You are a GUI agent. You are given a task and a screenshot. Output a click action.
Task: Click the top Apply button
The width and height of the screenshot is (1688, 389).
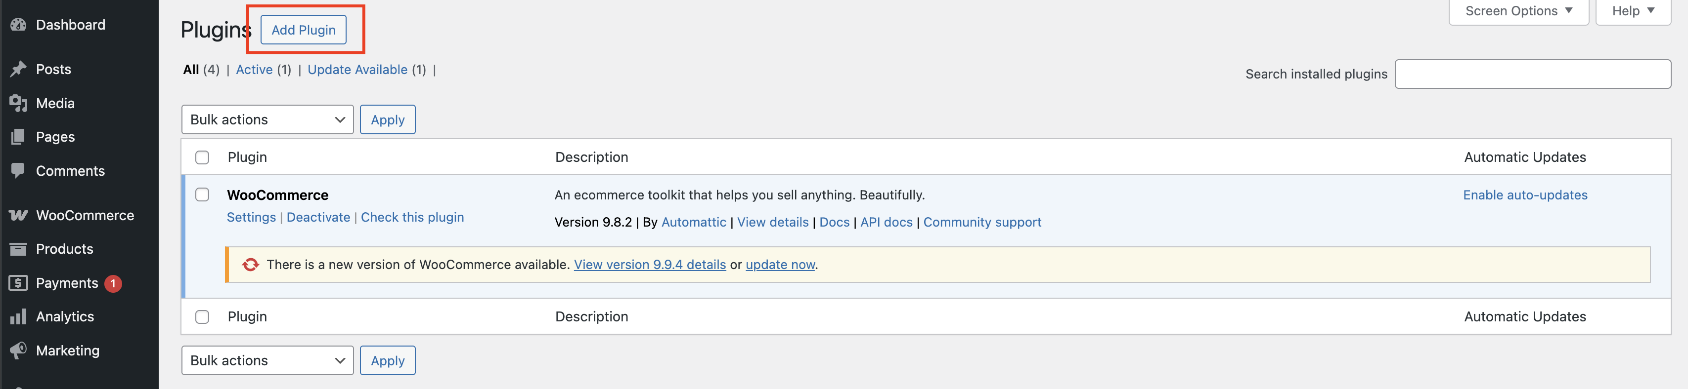click(388, 119)
